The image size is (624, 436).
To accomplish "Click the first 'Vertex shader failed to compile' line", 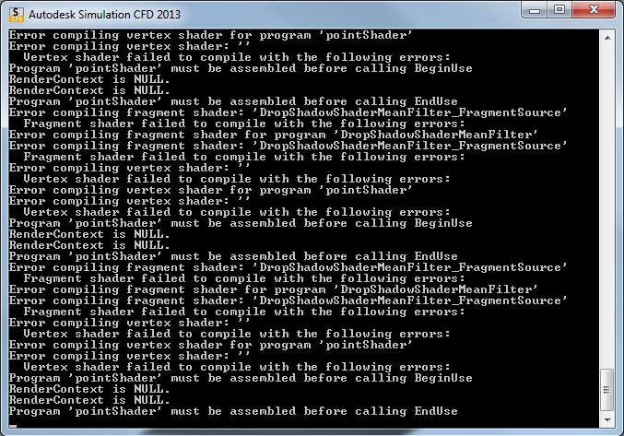I will [x=237, y=57].
